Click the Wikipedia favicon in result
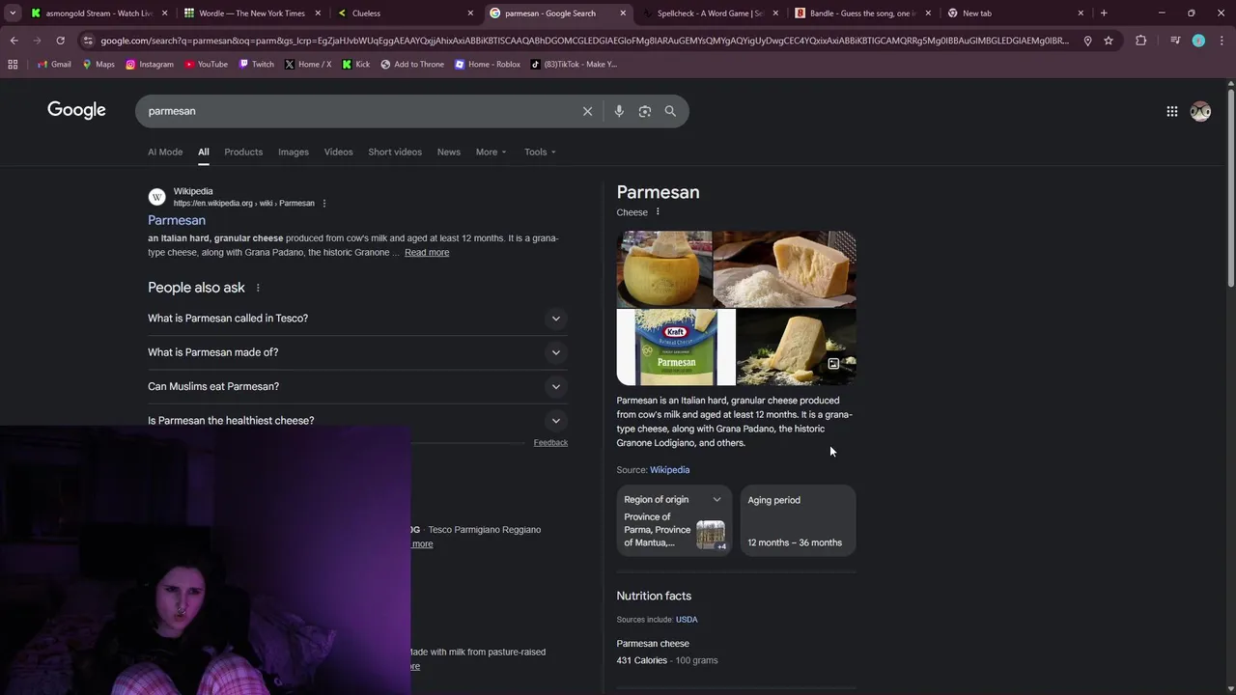 pyautogui.click(x=156, y=197)
